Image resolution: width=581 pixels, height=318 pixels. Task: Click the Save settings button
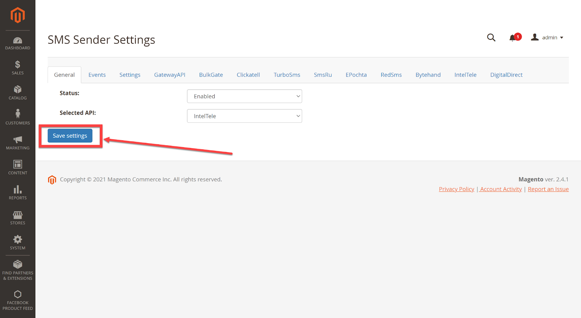[x=70, y=136]
